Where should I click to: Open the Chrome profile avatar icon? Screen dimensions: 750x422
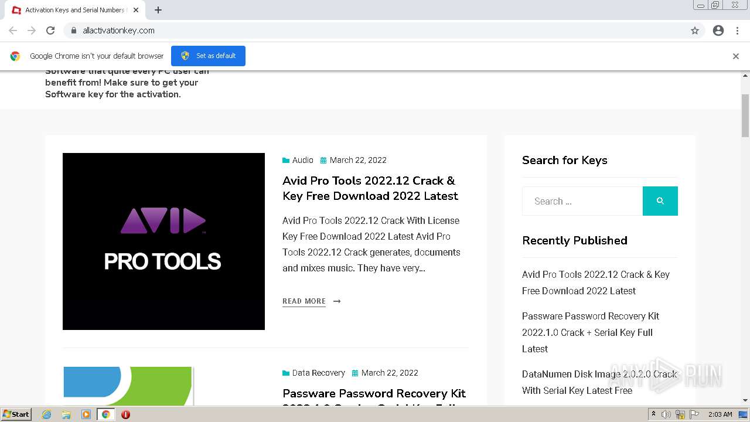point(718,30)
